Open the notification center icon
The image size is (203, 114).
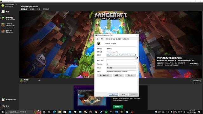point(199,112)
